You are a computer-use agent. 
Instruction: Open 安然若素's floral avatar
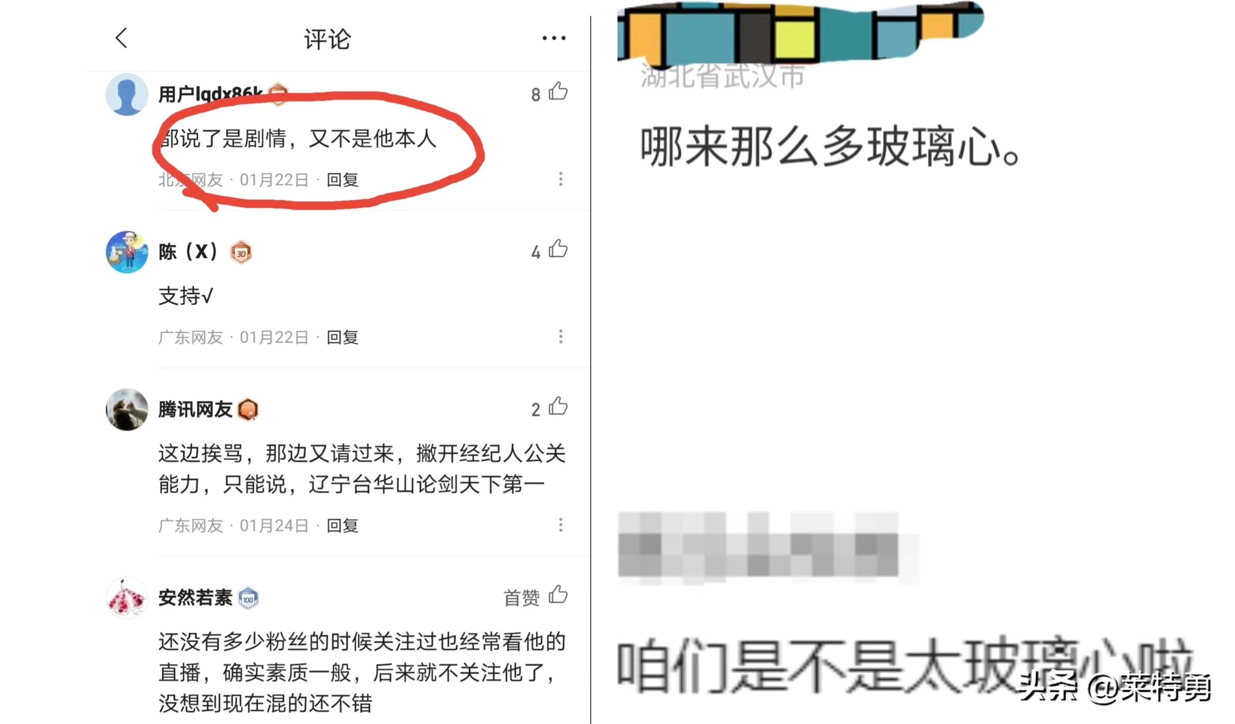[127, 597]
